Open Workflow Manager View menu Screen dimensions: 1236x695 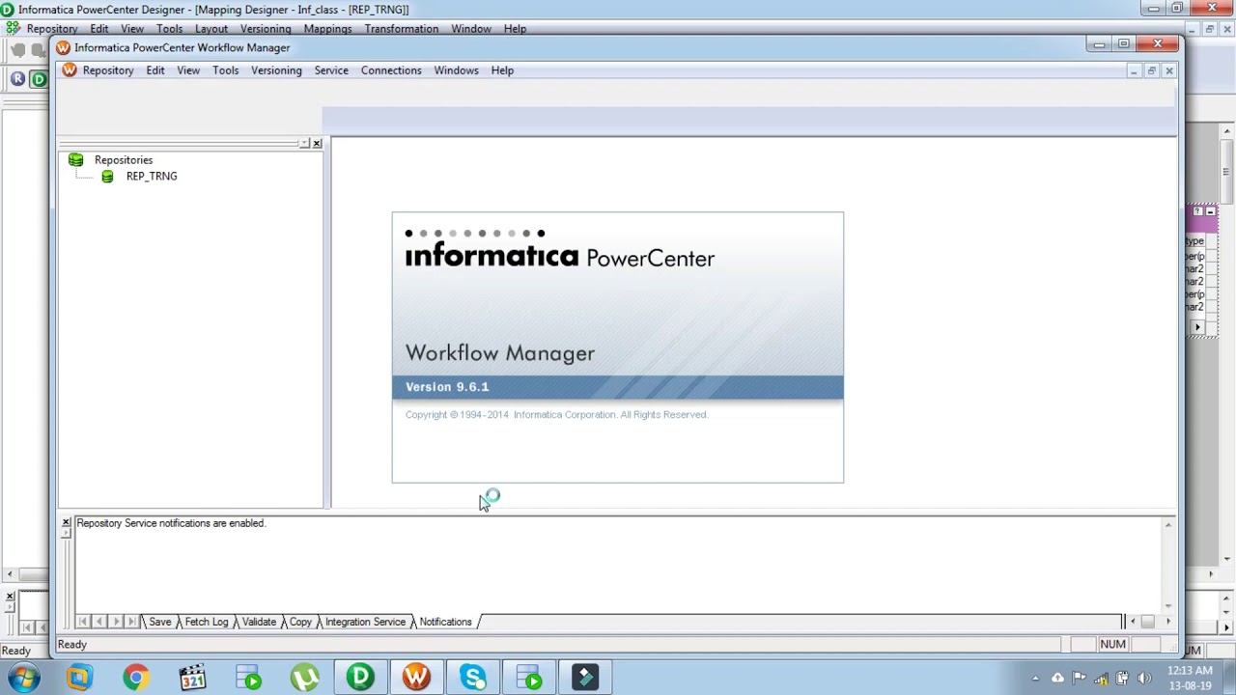point(188,70)
